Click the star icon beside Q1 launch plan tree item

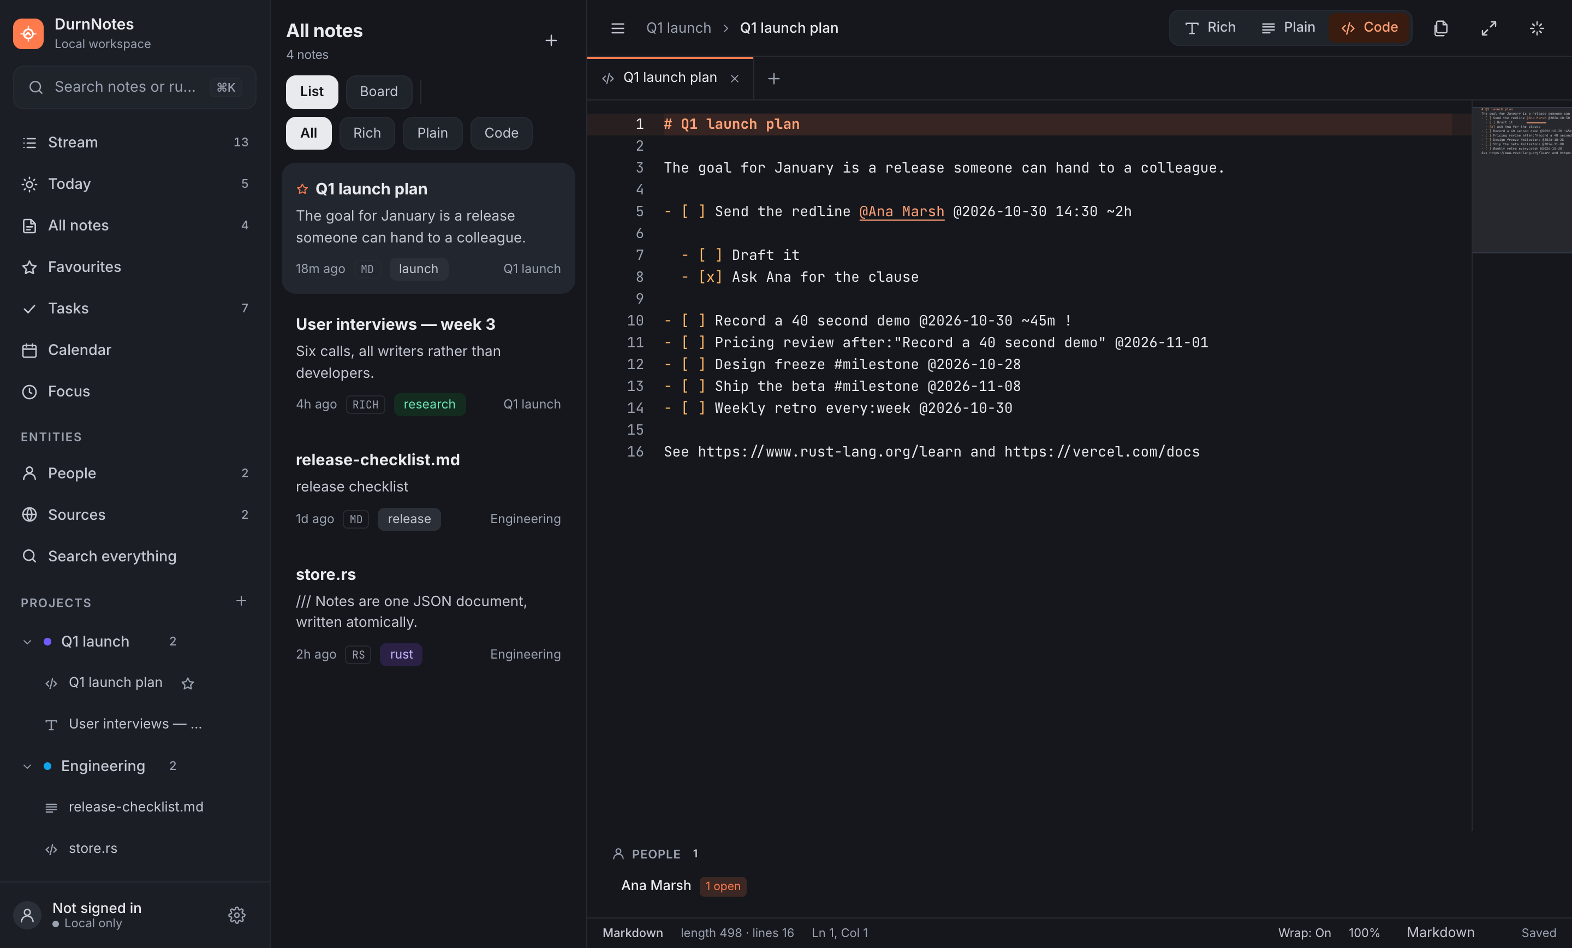pos(188,683)
